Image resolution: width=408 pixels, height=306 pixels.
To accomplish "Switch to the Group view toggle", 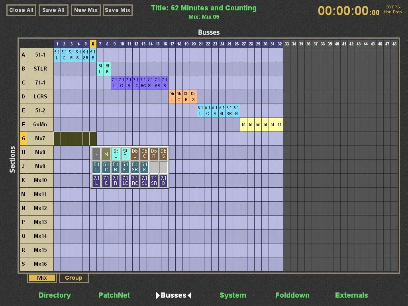I will (x=74, y=278).
